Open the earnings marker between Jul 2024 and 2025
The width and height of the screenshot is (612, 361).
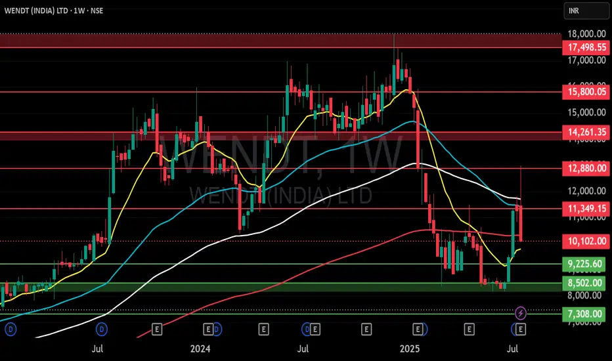tap(366, 329)
